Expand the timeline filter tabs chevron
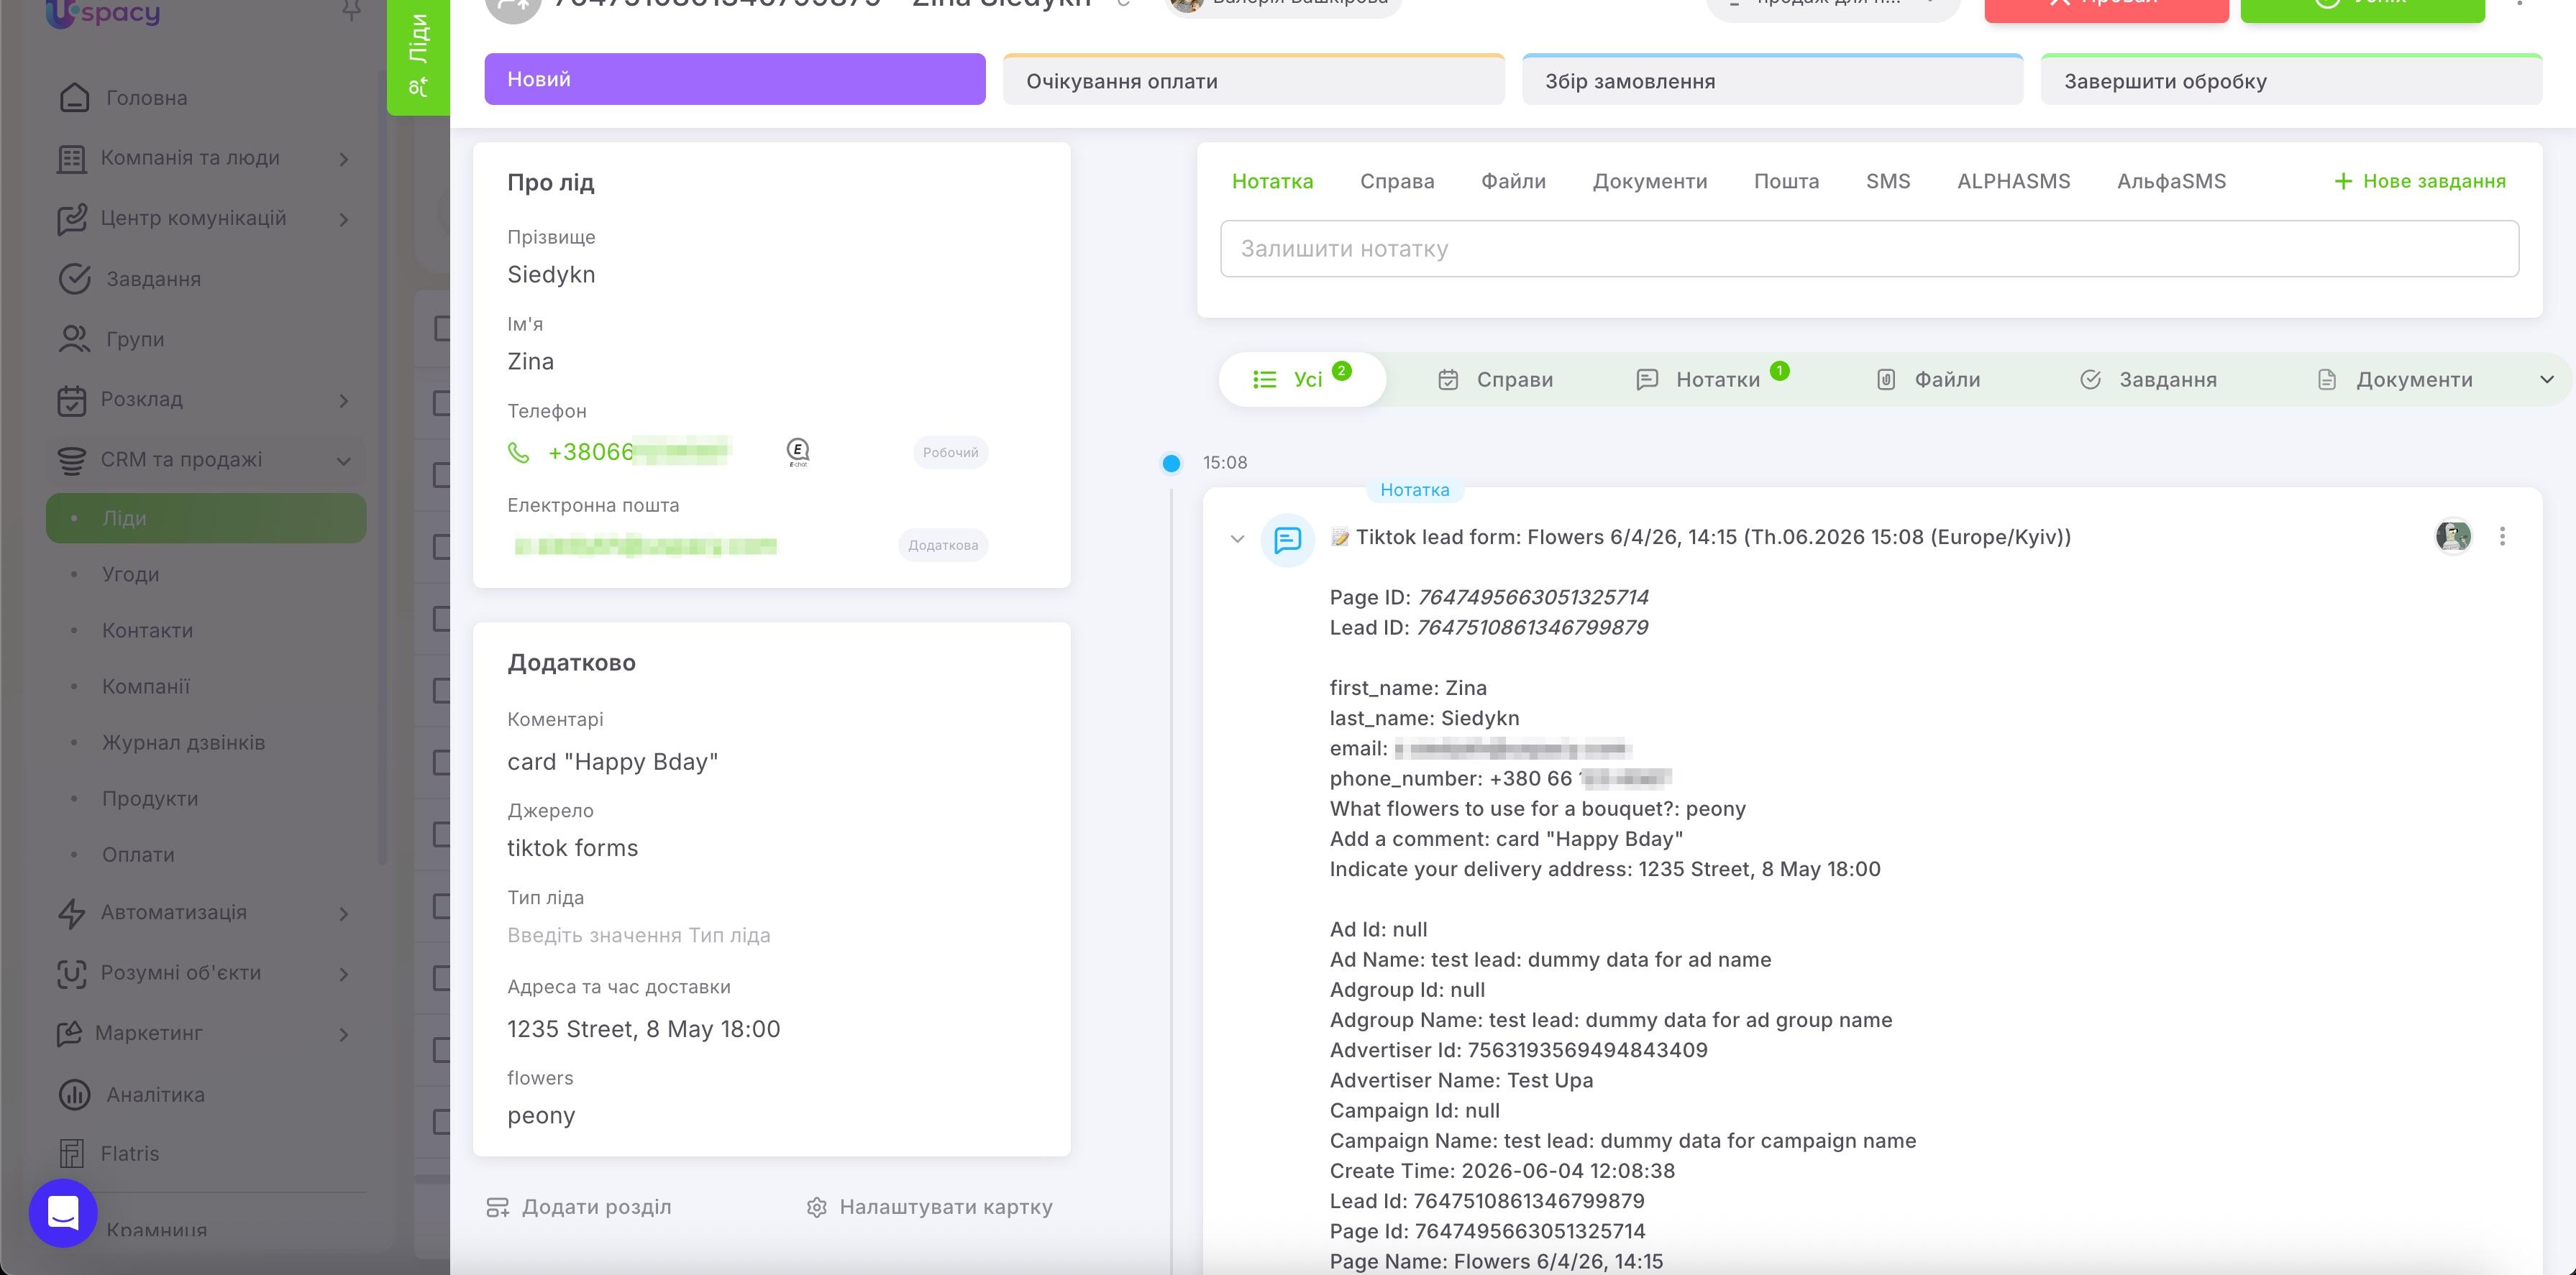The height and width of the screenshot is (1275, 2576). pos(2546,379)
